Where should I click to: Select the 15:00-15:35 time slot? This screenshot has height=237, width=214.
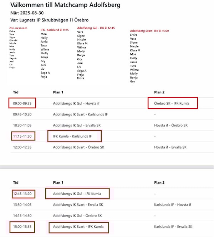pos(22,227)
